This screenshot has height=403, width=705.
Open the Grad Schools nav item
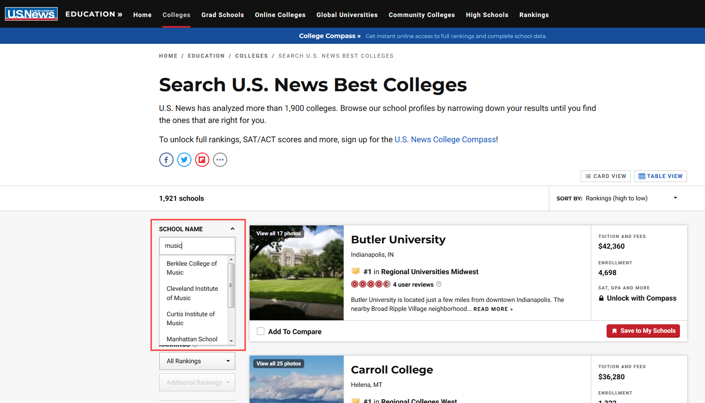pos(223,15)
